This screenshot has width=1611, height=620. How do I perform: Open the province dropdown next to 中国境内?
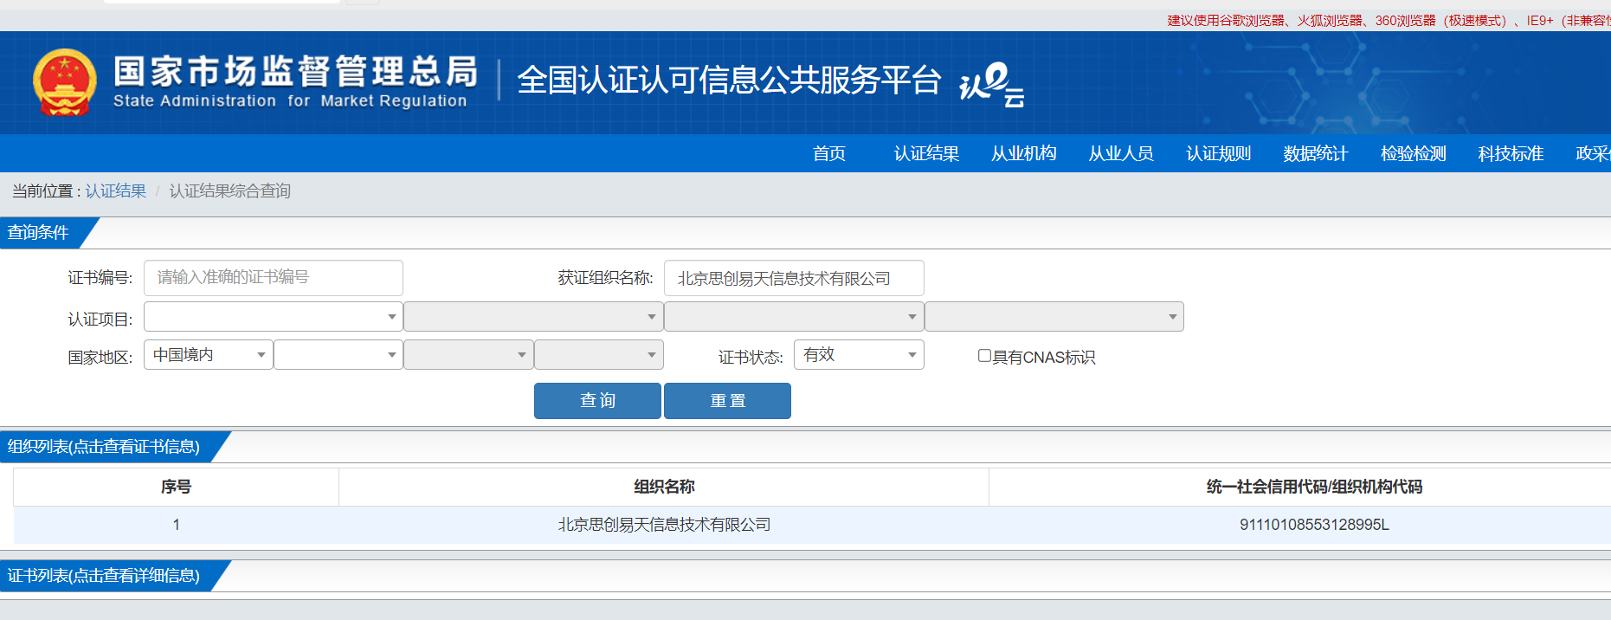click(338, 355)
